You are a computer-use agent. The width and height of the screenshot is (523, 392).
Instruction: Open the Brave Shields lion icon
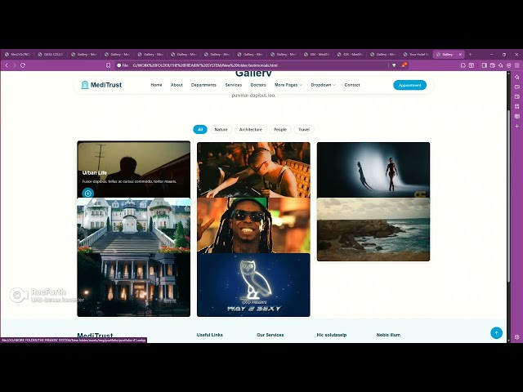tap(394, 65)
